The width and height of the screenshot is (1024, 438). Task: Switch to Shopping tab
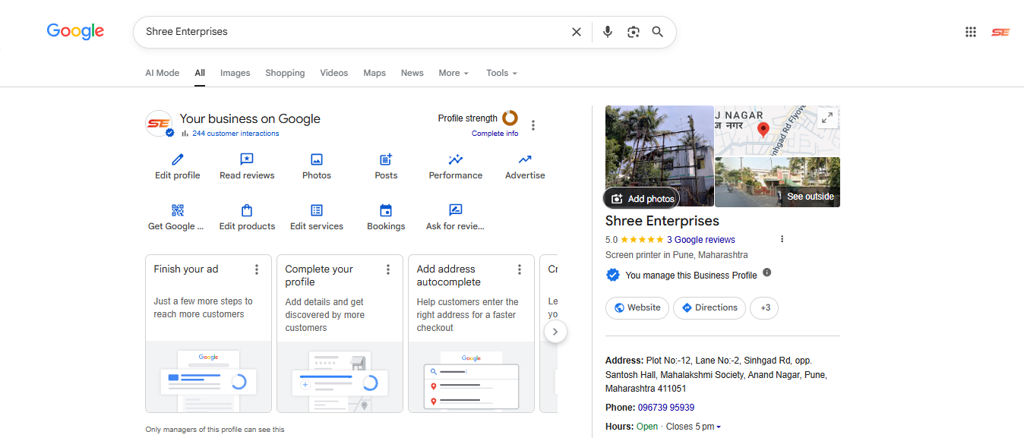tap(285, 73)
